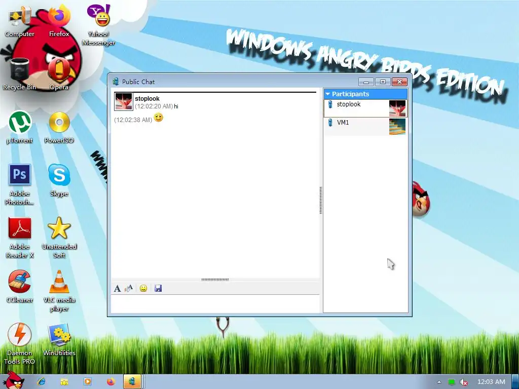Open PowerISO desktop icon
Screen dimensions: 519x389
tap(59, 128)
